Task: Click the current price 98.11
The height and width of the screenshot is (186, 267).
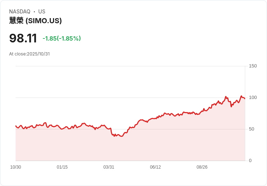Action: (x=23, y=38)
